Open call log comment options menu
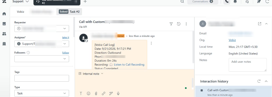272x97 pixels. click(x=151, y=43)
